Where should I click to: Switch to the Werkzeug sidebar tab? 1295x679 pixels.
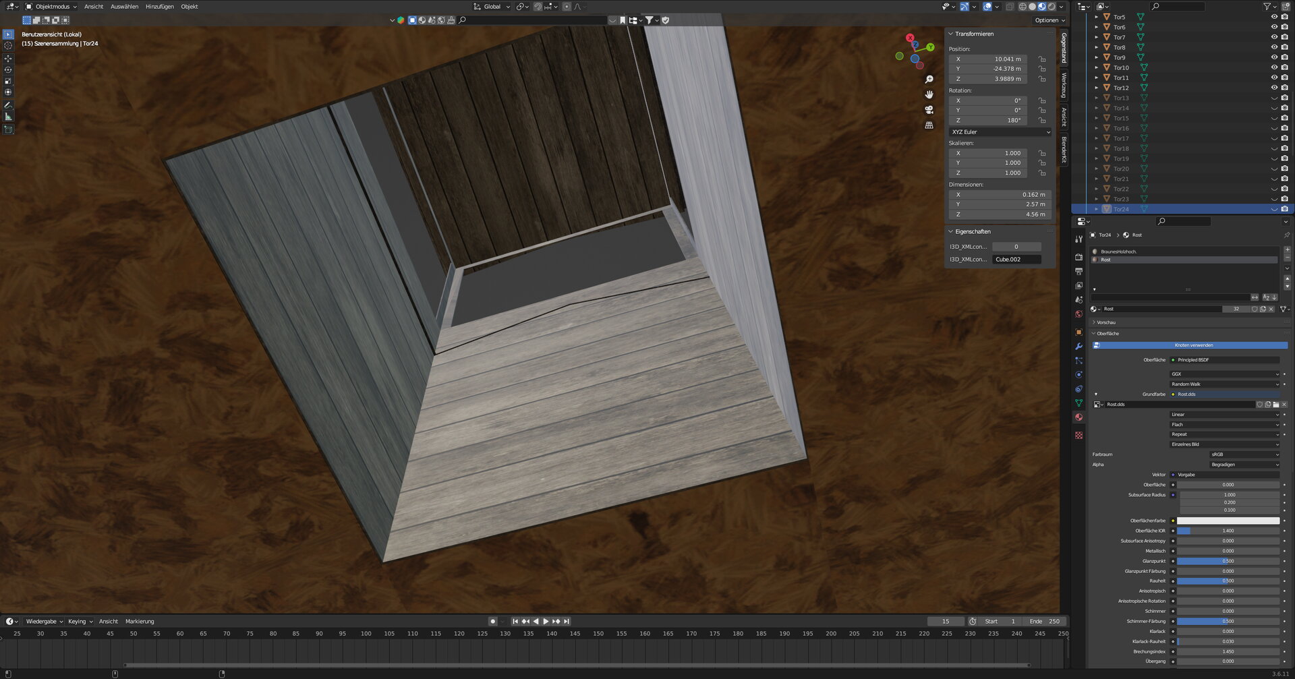(1064, 86)
